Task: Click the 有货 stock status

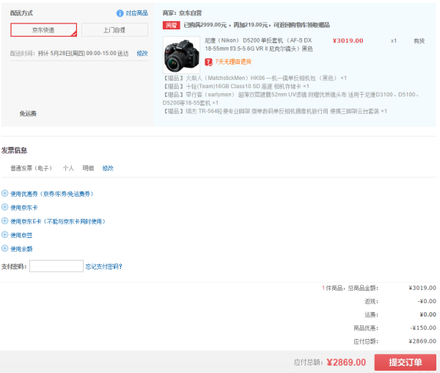Action: point(419,41)
